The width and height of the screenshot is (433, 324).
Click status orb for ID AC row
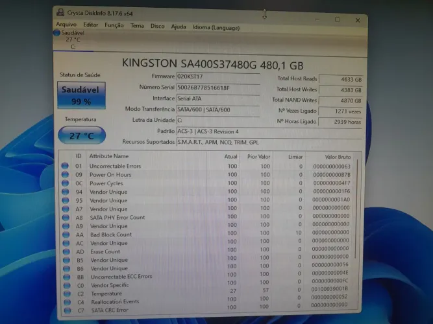(x=66, y=243)
